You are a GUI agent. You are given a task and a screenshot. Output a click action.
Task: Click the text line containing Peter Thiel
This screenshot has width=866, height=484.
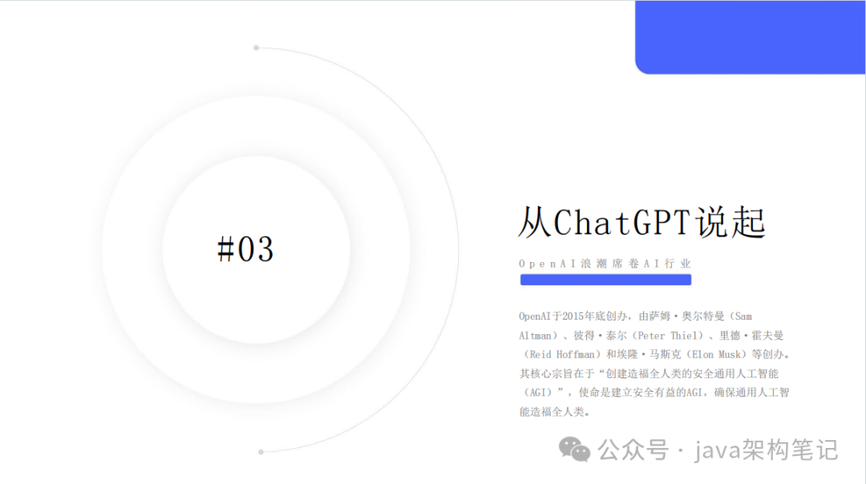651,336
